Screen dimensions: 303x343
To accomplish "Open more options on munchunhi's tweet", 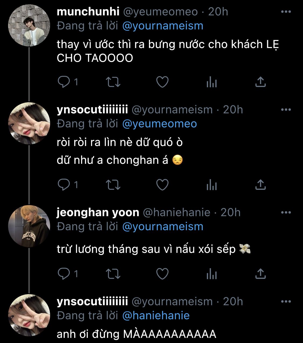I will 286,12.
